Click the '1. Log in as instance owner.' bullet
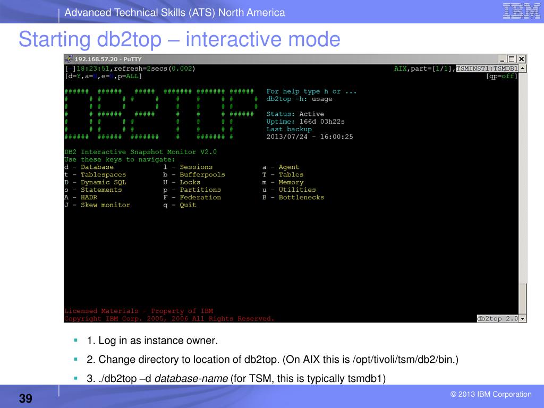The width and height of the screenshot is (544, 408). tap(152, 341)
